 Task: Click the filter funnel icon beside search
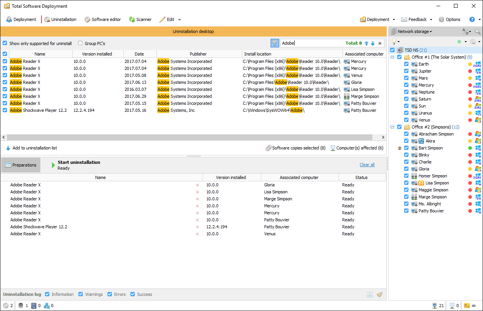coord(275,43)
